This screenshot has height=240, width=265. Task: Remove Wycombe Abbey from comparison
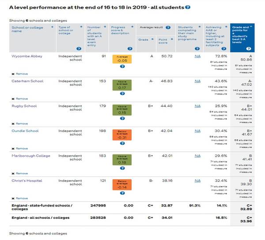point(20,74)
